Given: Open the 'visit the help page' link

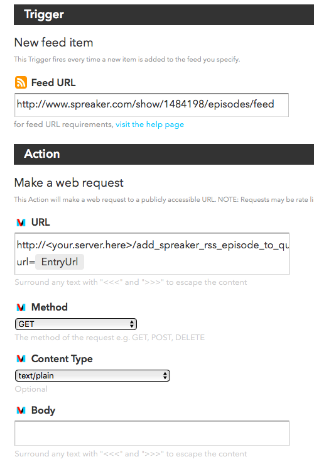Looking at the screenshot, I should click(149, 124).
